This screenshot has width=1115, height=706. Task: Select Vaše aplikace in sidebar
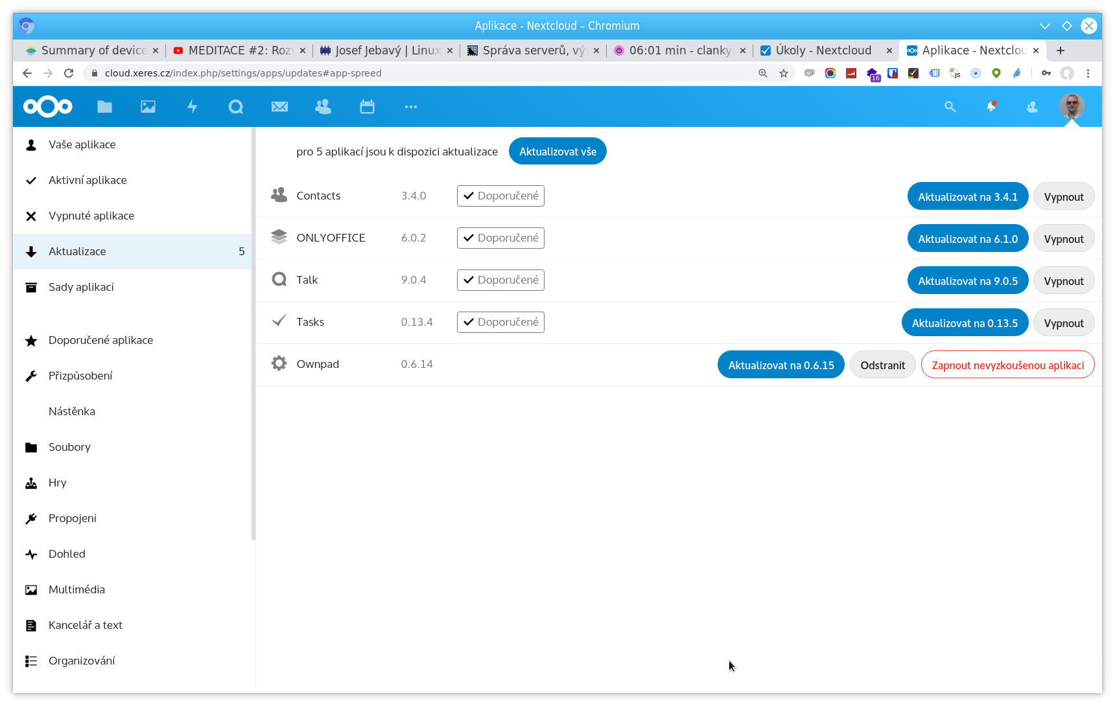point(132,144)
